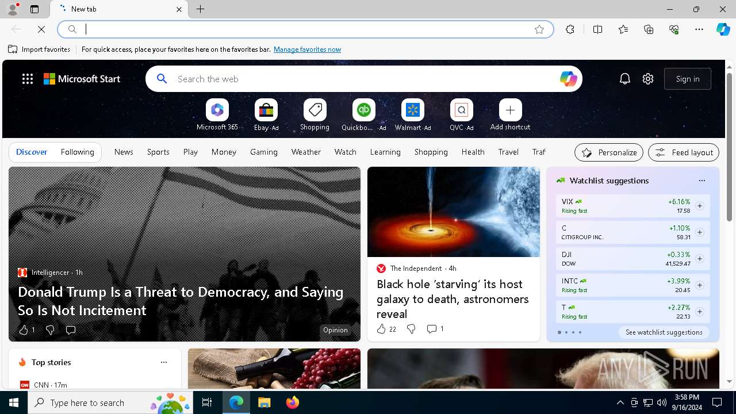Open the Black hole article image
The width and height of the screenshot is (736, 414).
[454, 212]
